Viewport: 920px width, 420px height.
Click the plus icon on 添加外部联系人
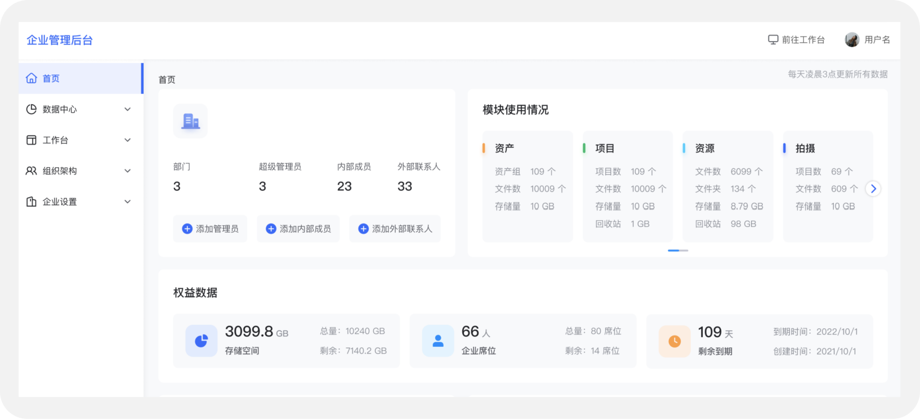(363, 229)
